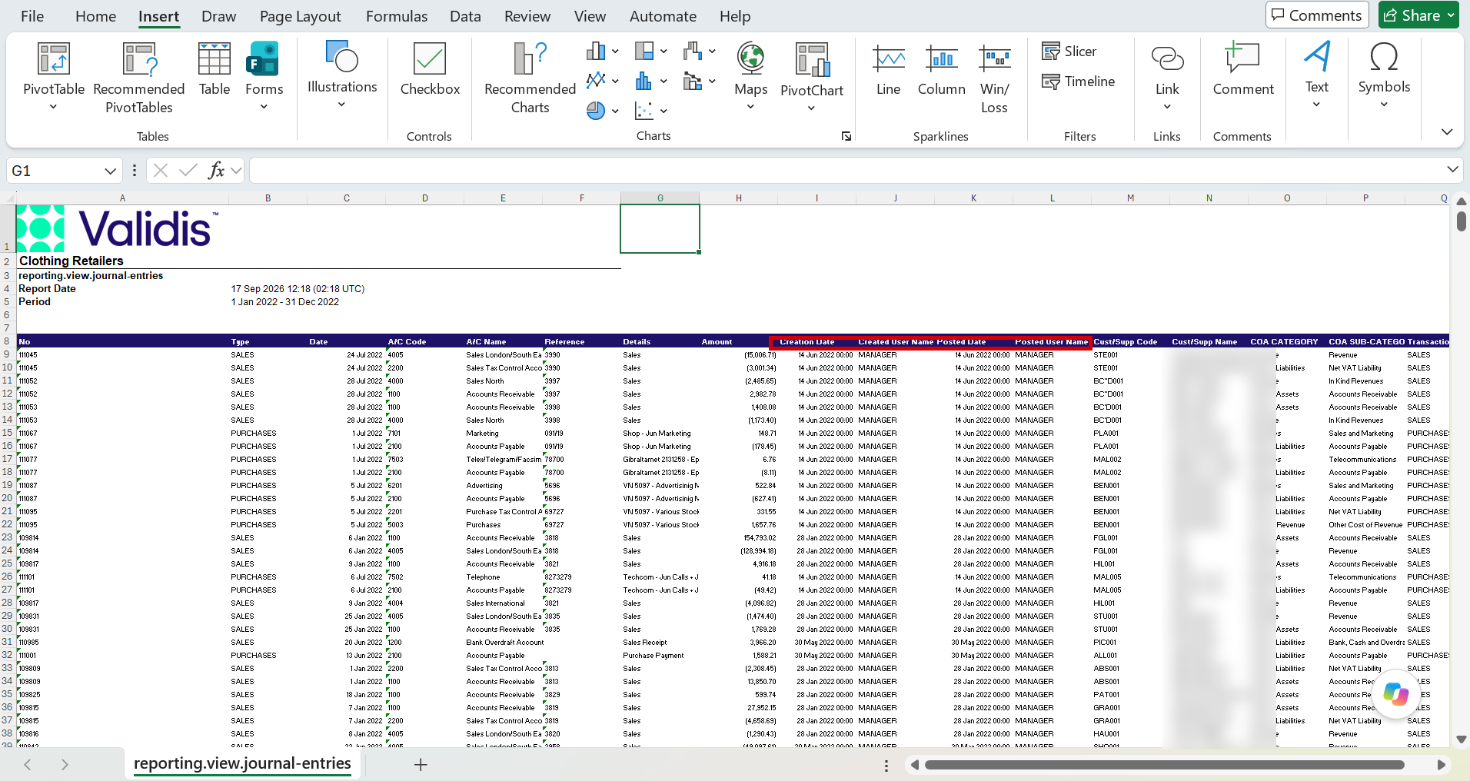Switch to the Page Layout tab
Screen dimensions: 1470x781
[x=300, y=16]
